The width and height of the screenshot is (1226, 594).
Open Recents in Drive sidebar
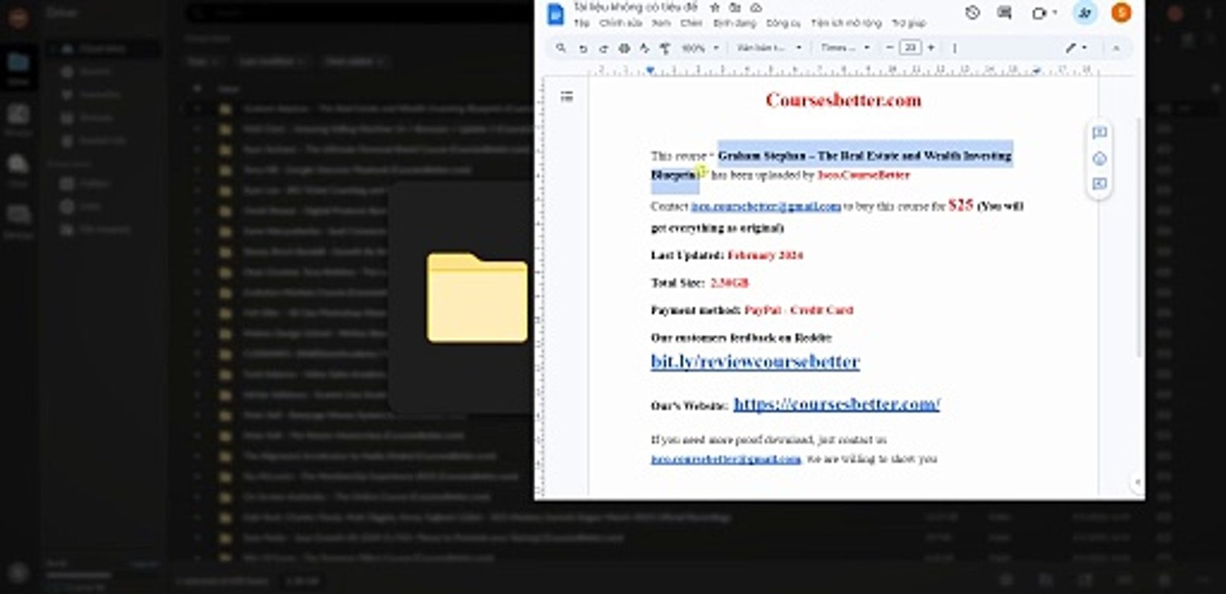(95, 72)
